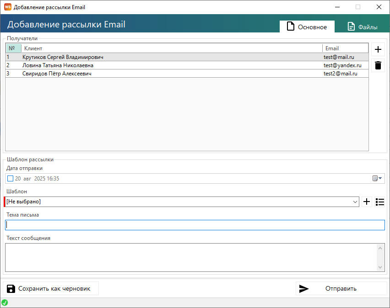
Task: Click the delete recipient trash icon
Action: point(378,65)
